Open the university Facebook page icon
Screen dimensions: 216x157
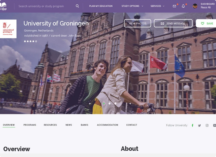[192, 125]
